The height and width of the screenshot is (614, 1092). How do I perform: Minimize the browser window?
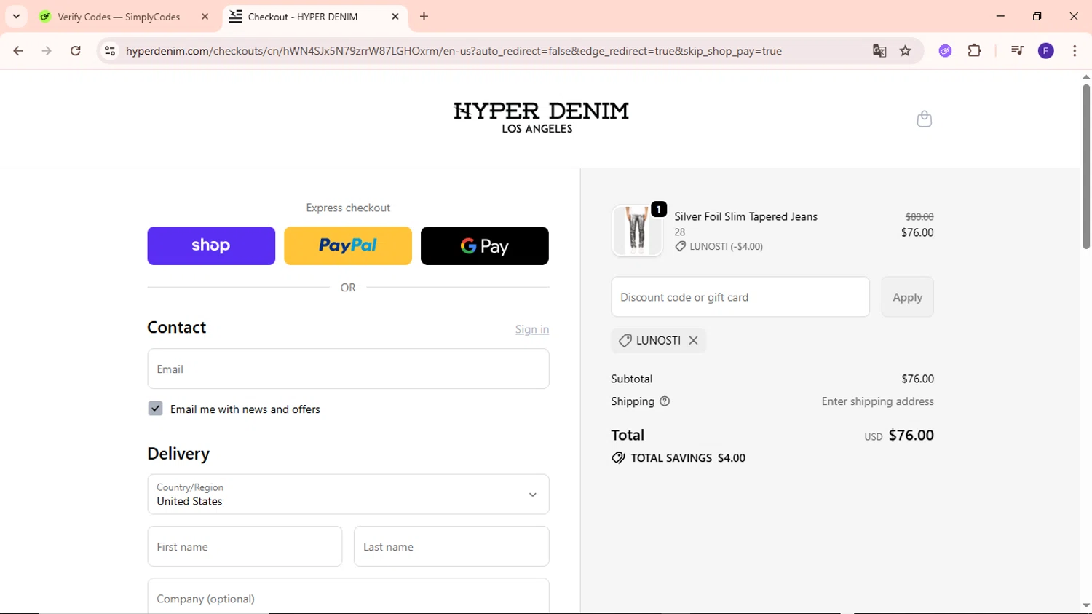[1000, 16]
